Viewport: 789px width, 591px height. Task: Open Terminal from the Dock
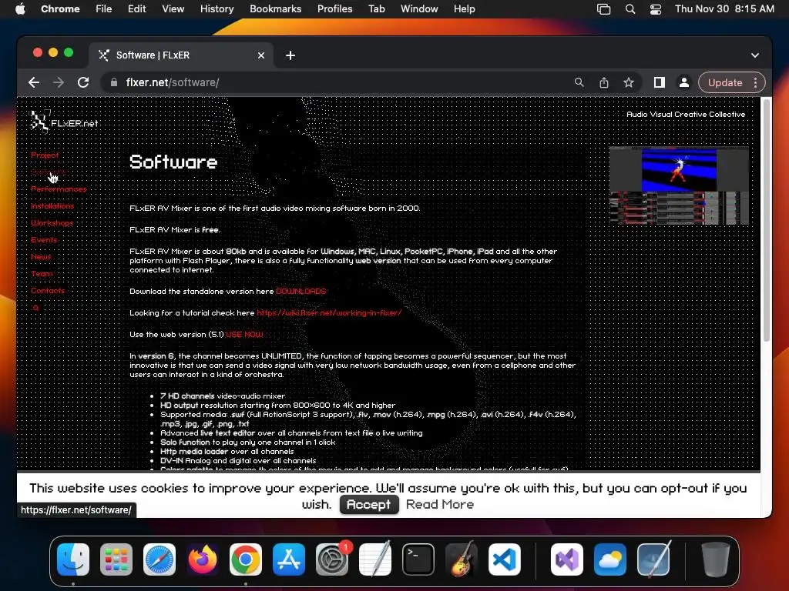(x=418, y=559)
